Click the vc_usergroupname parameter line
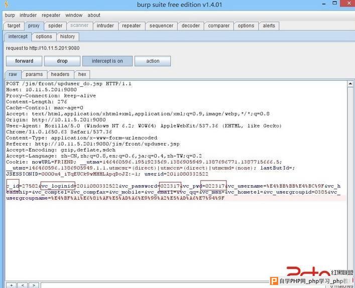355x288 pixels. tap(115, 198)
